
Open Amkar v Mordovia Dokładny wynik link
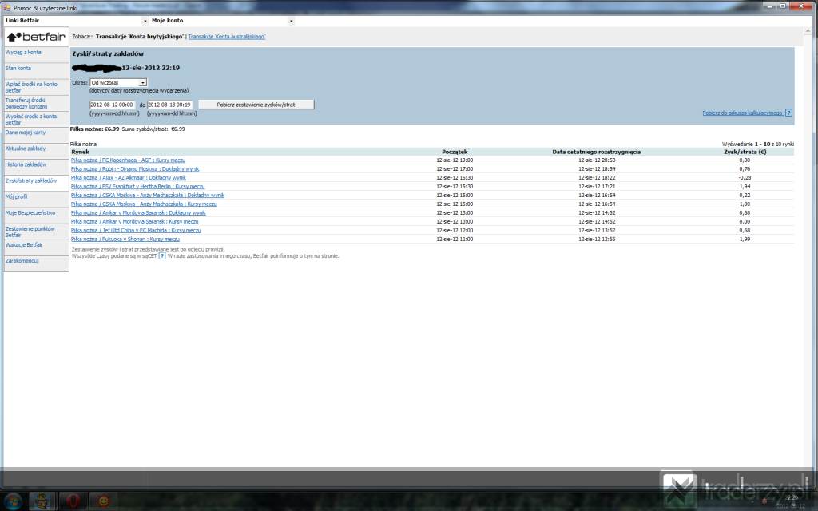click(138, 212)
